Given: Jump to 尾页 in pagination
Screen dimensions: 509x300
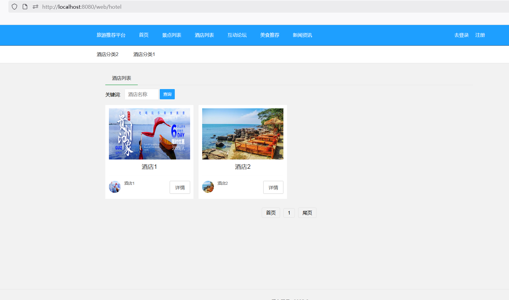Looking at the screenshot, I should click(x=307, y=213).
